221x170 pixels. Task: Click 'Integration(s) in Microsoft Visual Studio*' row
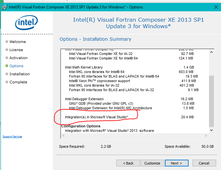(x=97, y=117)
